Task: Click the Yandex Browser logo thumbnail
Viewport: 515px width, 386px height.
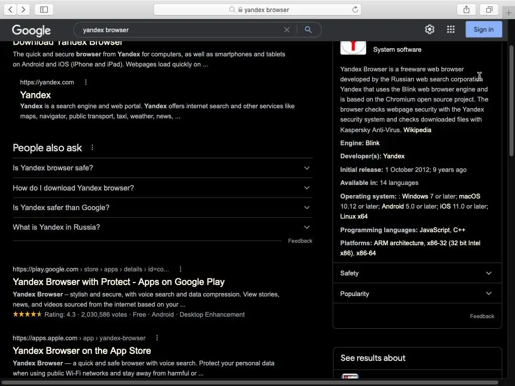Action: (353, 47)
